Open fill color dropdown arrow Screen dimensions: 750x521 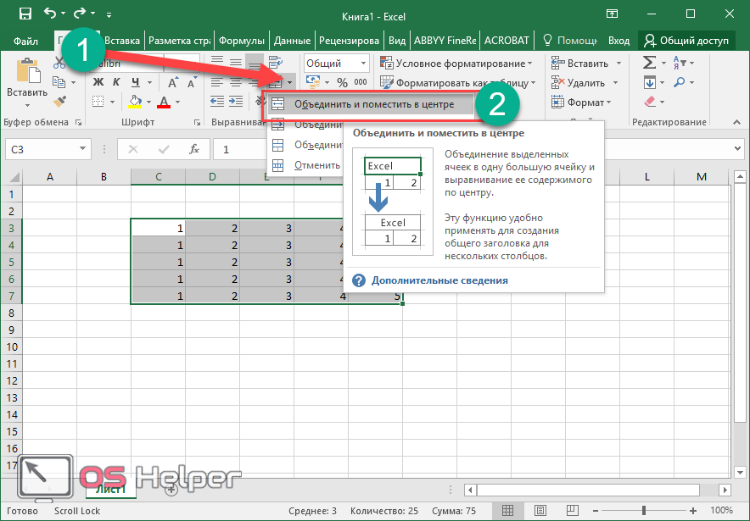pos(148,102)
